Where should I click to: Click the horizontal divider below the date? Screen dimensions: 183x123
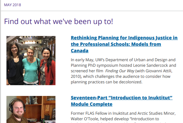[92, 11]
